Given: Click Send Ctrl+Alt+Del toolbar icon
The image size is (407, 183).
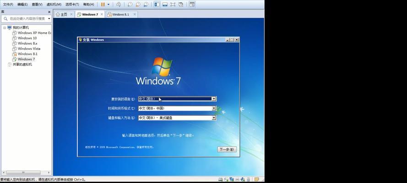Looking at the screenshot, I should tap(119, 5).
